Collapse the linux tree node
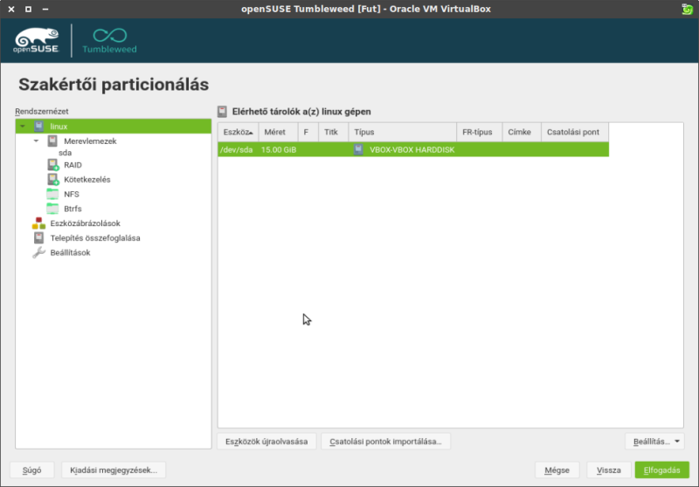 coord(23,127)
